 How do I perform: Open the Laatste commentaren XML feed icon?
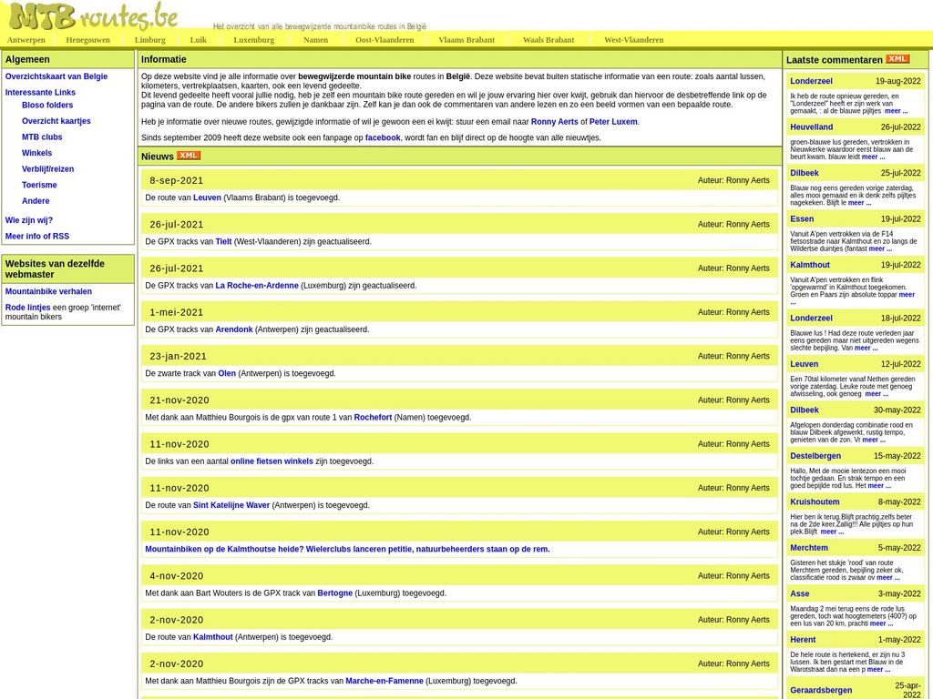coord(897,59)
